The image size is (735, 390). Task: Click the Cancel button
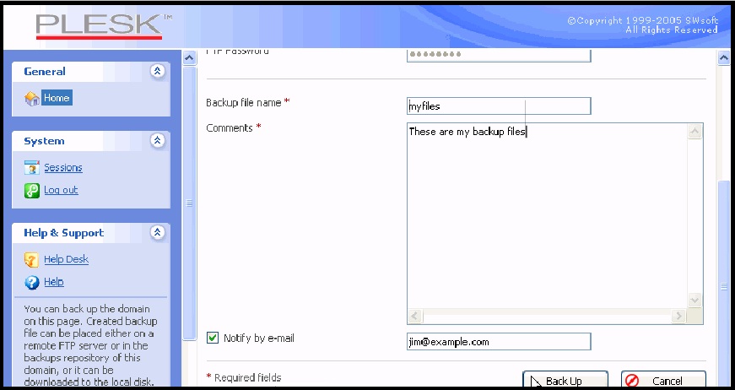[663, 380]
